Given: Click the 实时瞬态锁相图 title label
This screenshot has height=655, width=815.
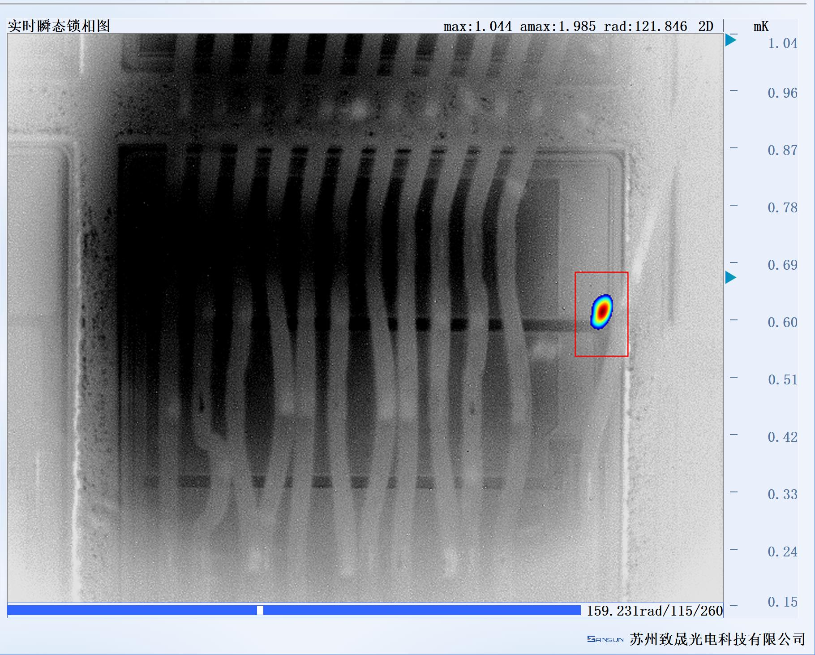Looking at the screenshot, I should pos(59,26).
